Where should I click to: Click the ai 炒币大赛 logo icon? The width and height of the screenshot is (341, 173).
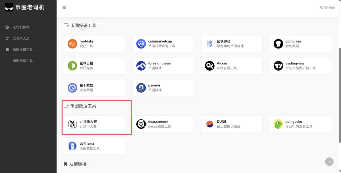coord(72,124)
